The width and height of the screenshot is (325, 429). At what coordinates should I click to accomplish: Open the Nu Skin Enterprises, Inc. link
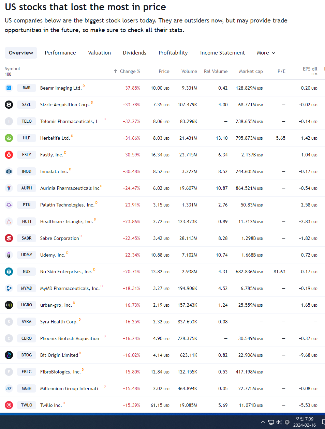66,272
